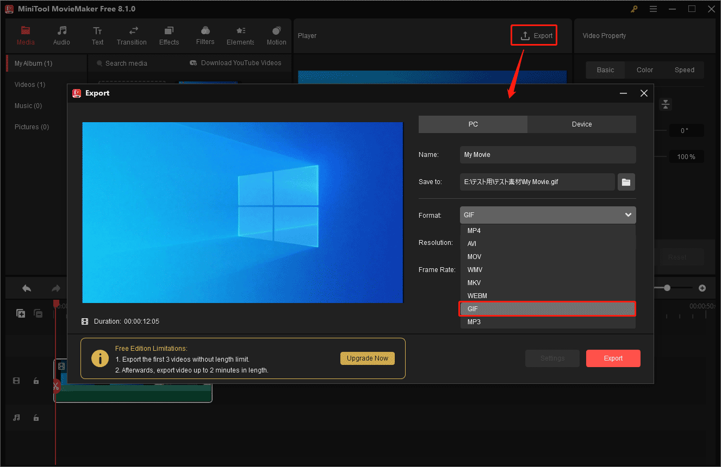Click the Windows preview image in dialog
Screen dimensions: 721x467
(243, 212)
